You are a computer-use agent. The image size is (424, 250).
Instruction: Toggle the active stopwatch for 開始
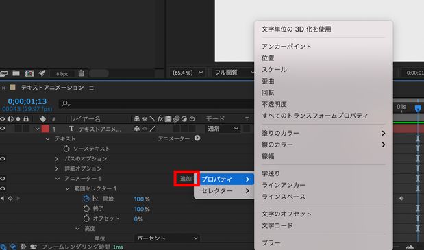(86, 199)
